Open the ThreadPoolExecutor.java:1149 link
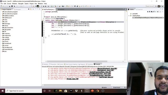The image size is (168, 95). (x=100, y=74)
